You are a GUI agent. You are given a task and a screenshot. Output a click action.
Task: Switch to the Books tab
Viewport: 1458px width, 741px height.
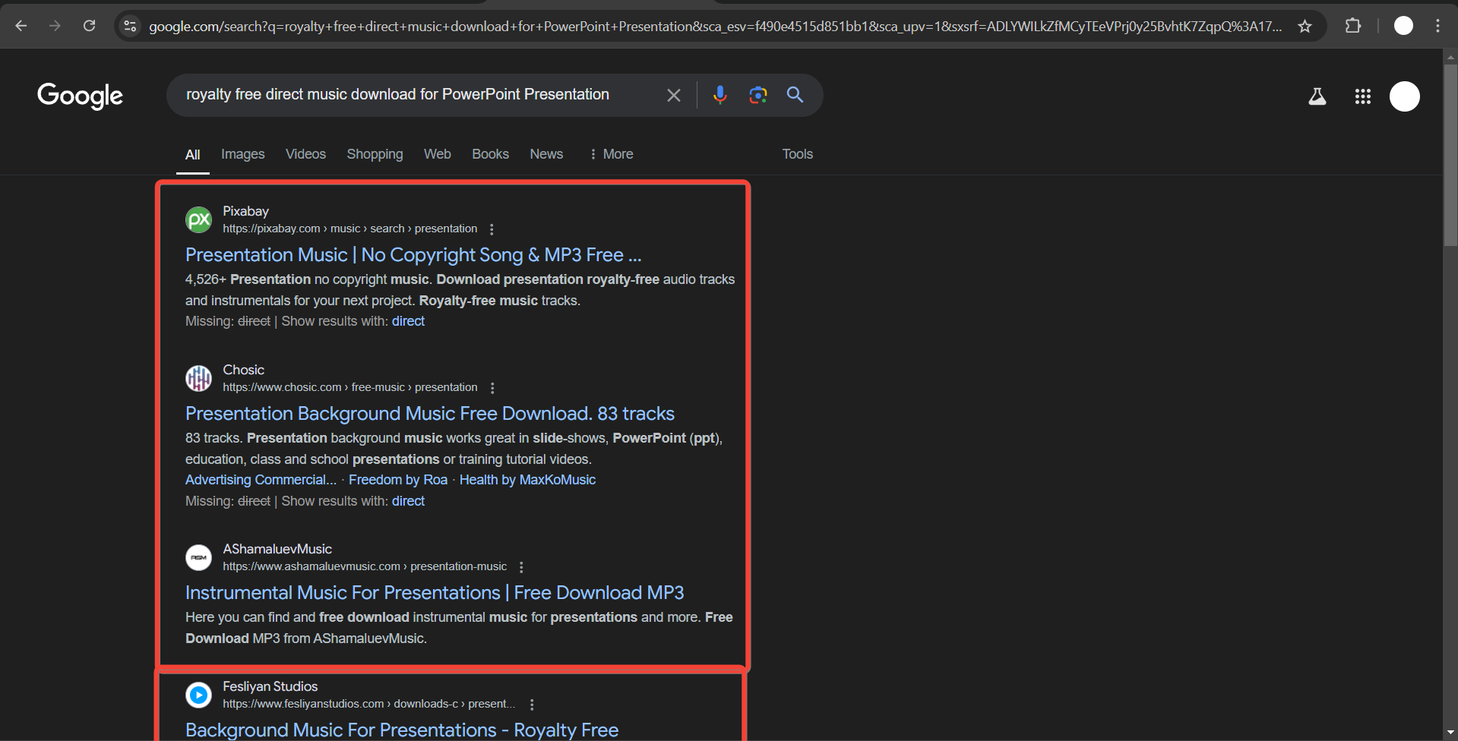pyautogui.click(x=490, y=154)
